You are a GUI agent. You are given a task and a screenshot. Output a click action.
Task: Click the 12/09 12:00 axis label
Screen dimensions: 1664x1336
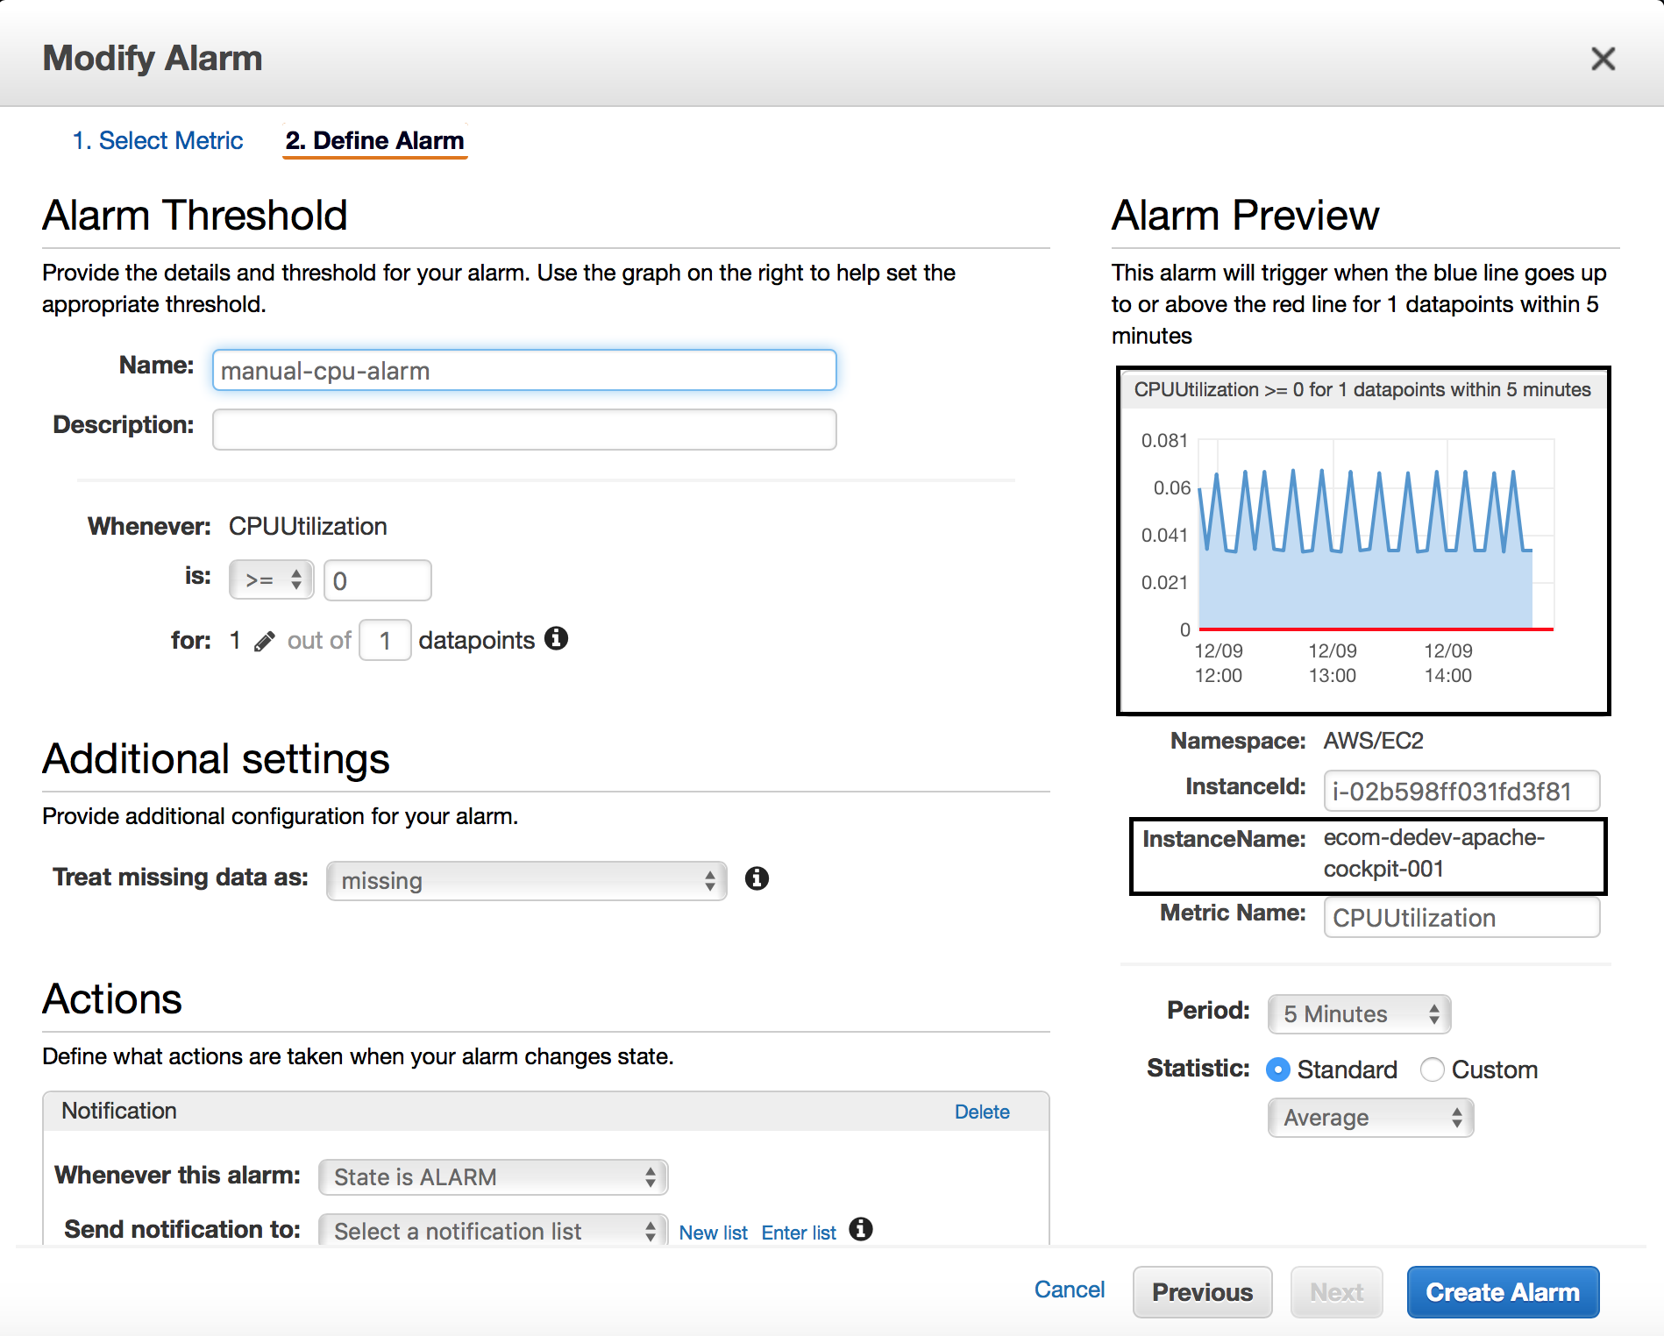pos(1219,663)
